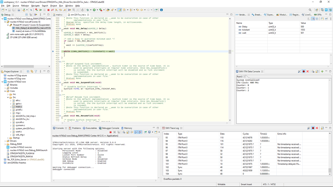Open the Debugger Console tab
This screenshot has height=187, width=333.
(110, 128)
